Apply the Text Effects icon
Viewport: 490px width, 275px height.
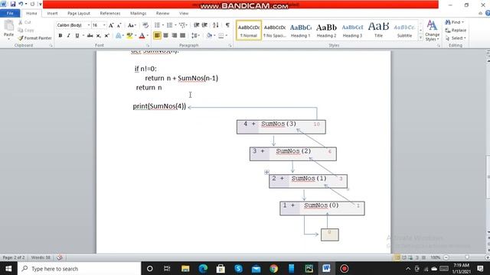[119, 36]
